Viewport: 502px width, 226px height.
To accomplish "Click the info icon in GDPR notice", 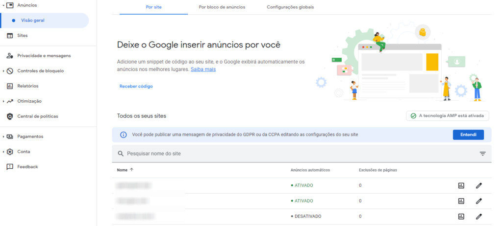I will point(123,135).
